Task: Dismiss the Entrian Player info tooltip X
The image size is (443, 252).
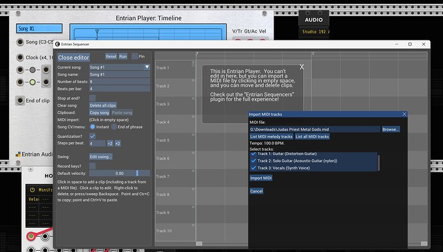Action: (302, 67)
